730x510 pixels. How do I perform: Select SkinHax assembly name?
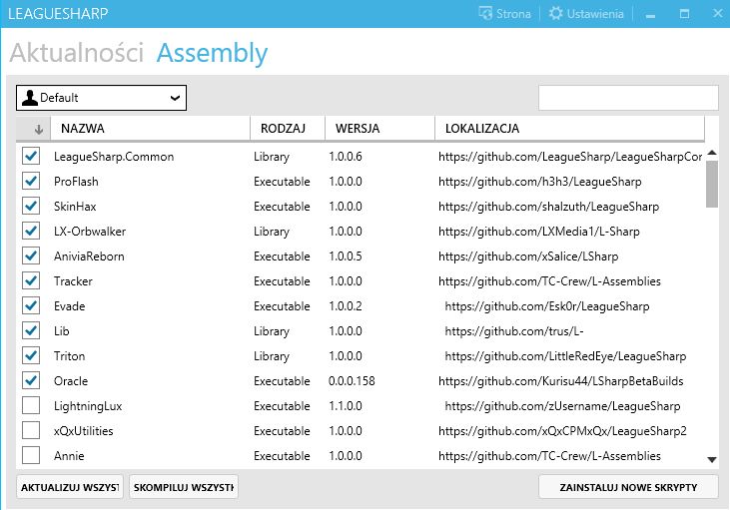pyautogui.click(x=75, y=207)
